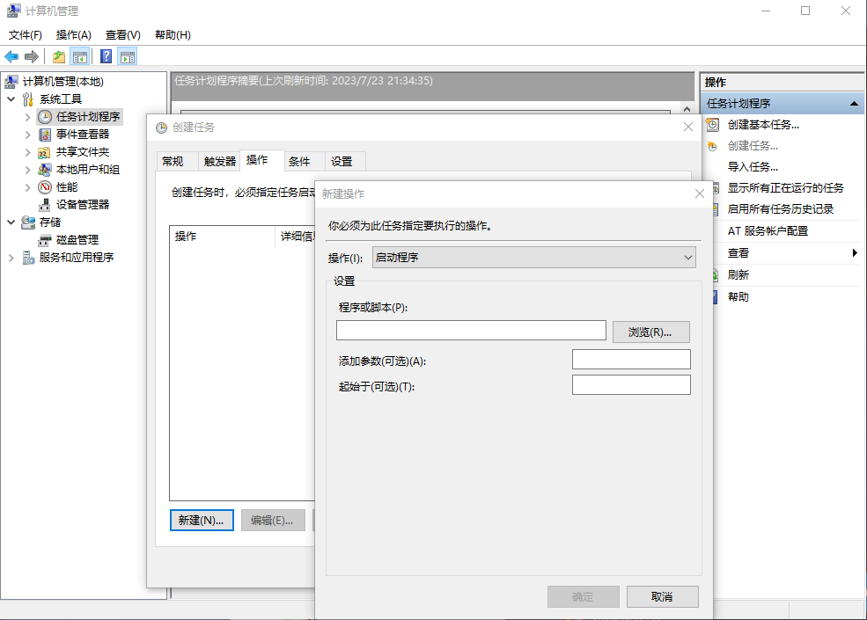Click the blue Back arrow in toolbar
The width and height of the screenshot is (867, 620).
[11, 57]
